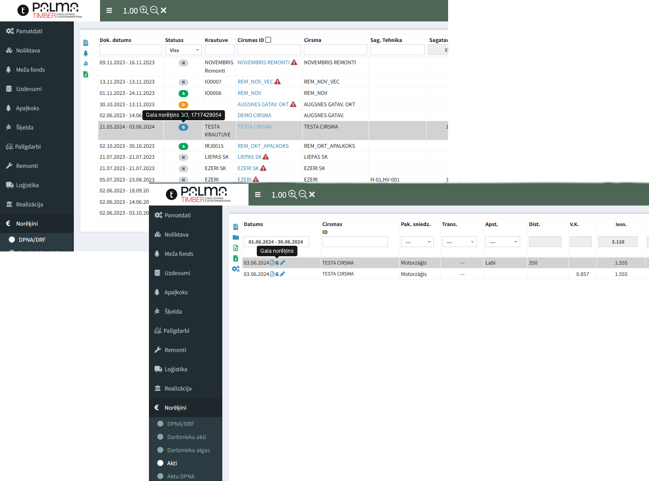Click warning triangle beside LIEPAS SK link

[x=266, y=157]
